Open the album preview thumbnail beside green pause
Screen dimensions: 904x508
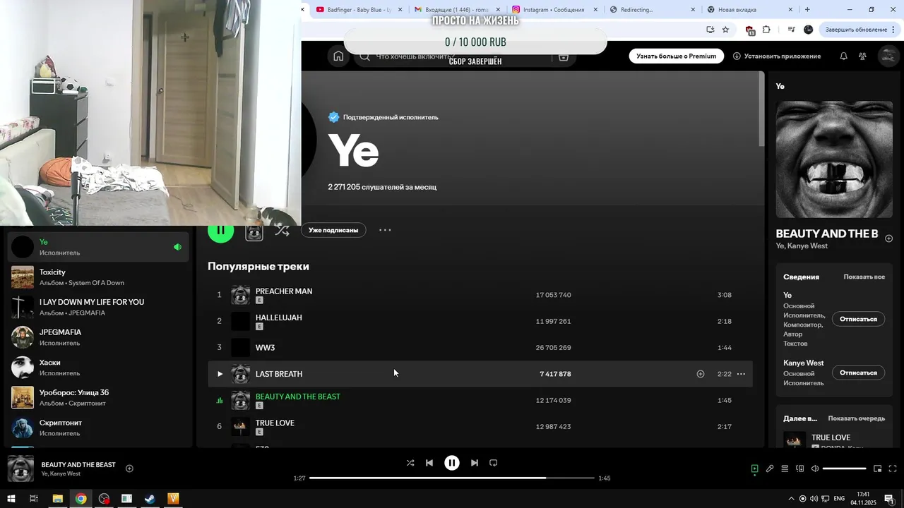tap(254, 231)
